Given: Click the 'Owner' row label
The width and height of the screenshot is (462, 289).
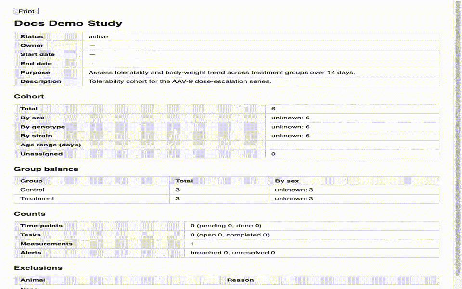Looking at the screenshot, I should [x=32, y=45].
